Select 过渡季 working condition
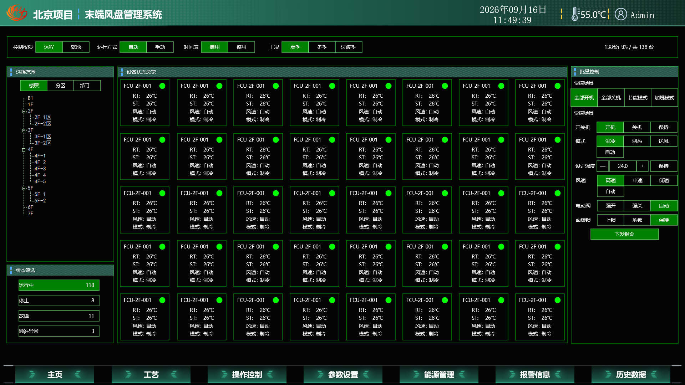Viewport: 685px width, 385px height. tap(349, 47)
